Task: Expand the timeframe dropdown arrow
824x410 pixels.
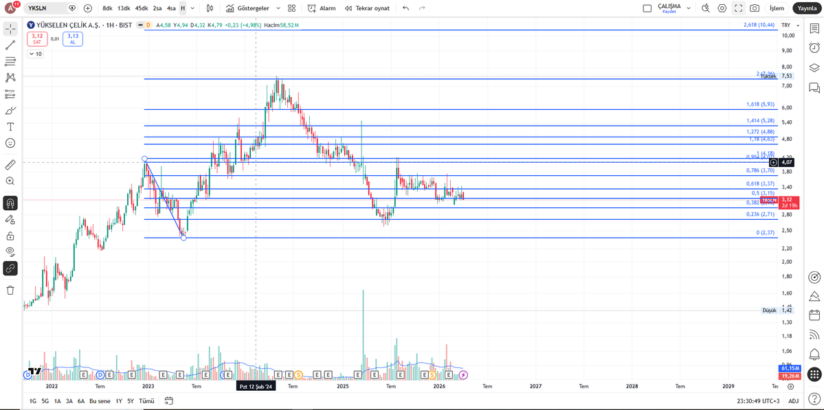Action: 192,8
